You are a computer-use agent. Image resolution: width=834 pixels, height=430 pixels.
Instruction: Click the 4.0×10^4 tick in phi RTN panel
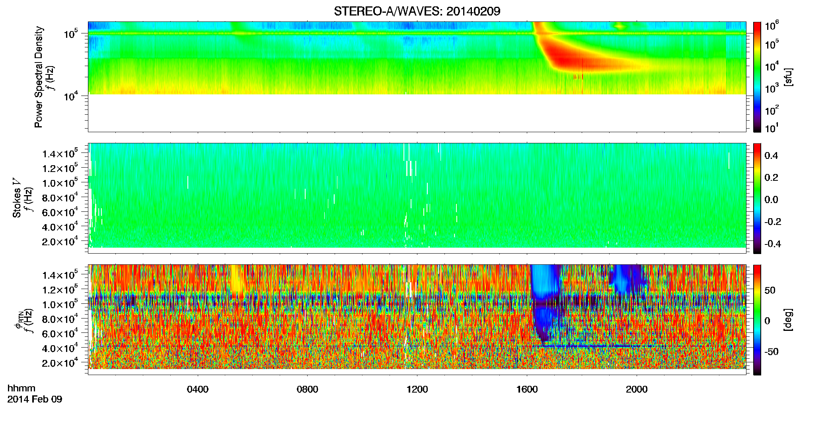coord(60,348)
